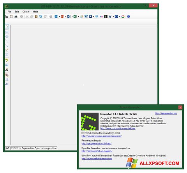Open the gnu.org licenses link
This screenshot has width=187, height=173.
pyautogui.click(x=118, y=128)
